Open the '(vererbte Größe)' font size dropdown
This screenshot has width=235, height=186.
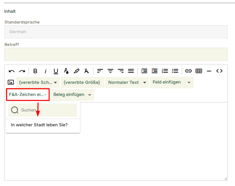coord(82,82)
